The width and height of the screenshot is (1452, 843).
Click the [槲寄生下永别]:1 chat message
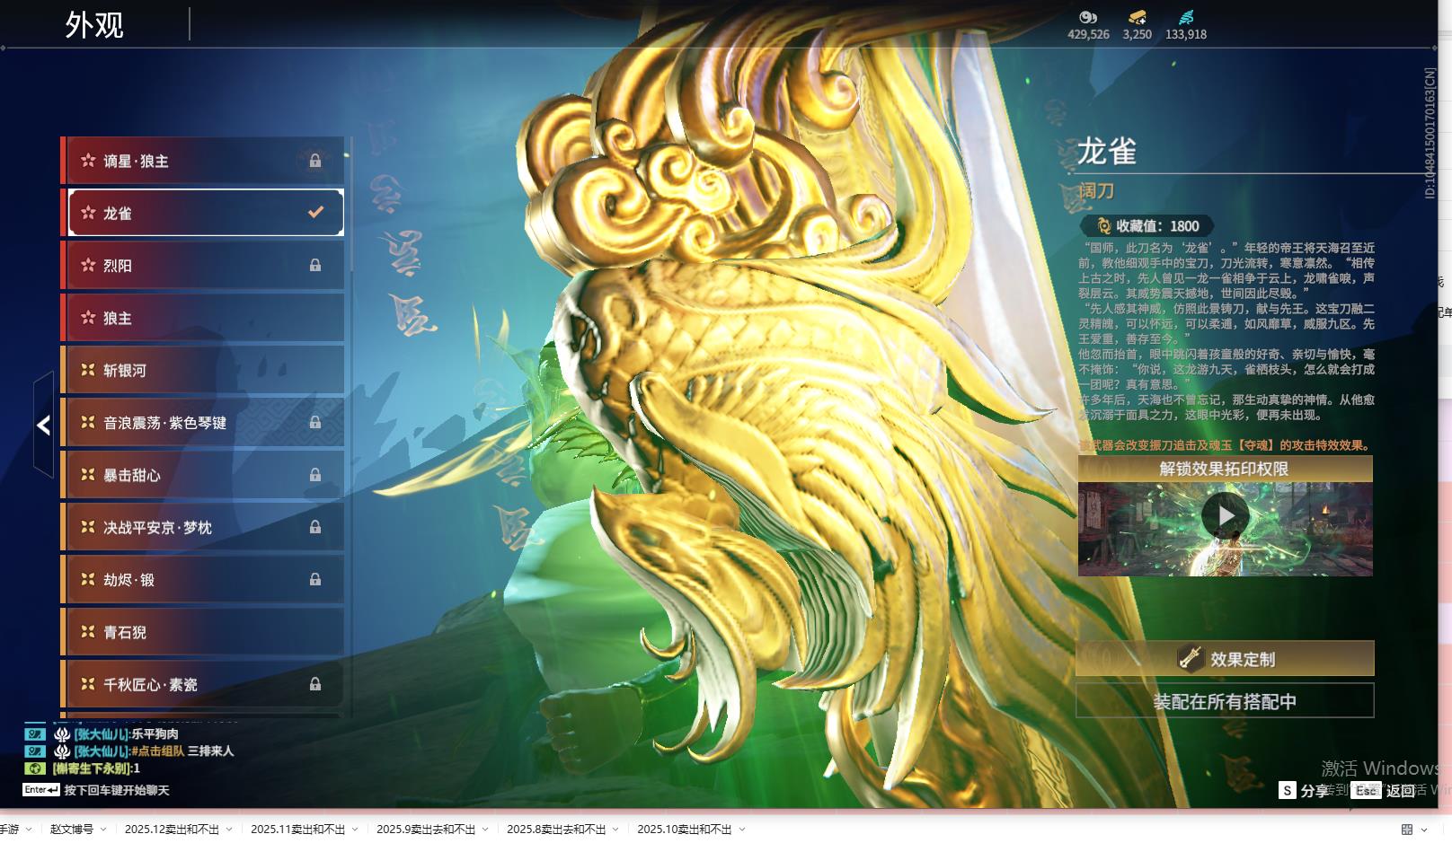tap(96, 768)
